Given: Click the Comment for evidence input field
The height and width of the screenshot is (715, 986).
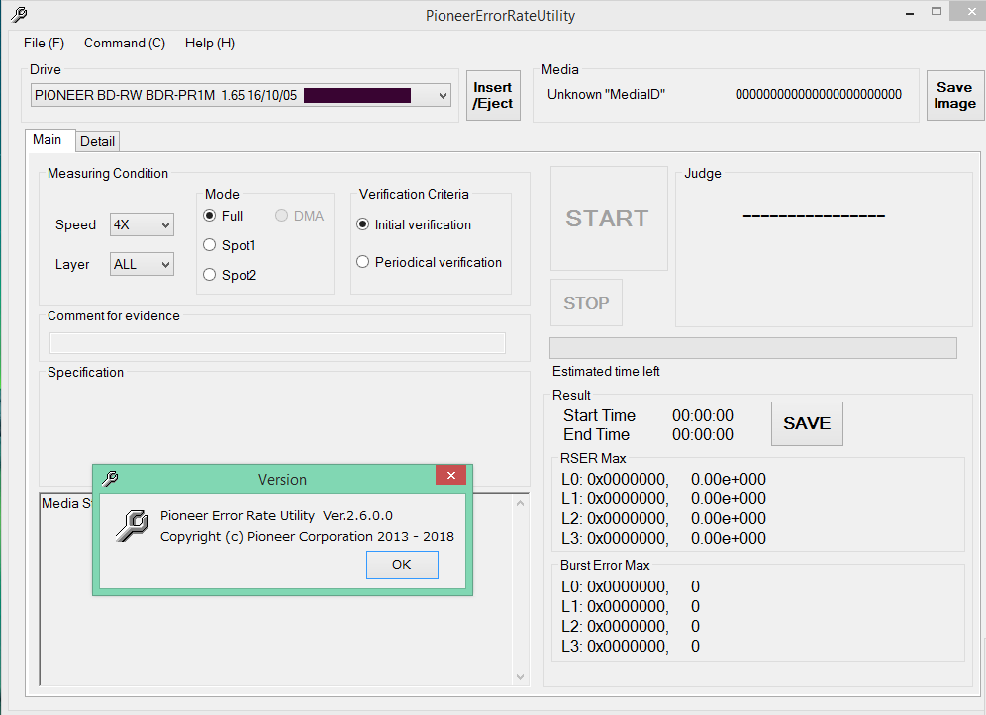Looking at the screenshot, I should [x=277, y=343].
